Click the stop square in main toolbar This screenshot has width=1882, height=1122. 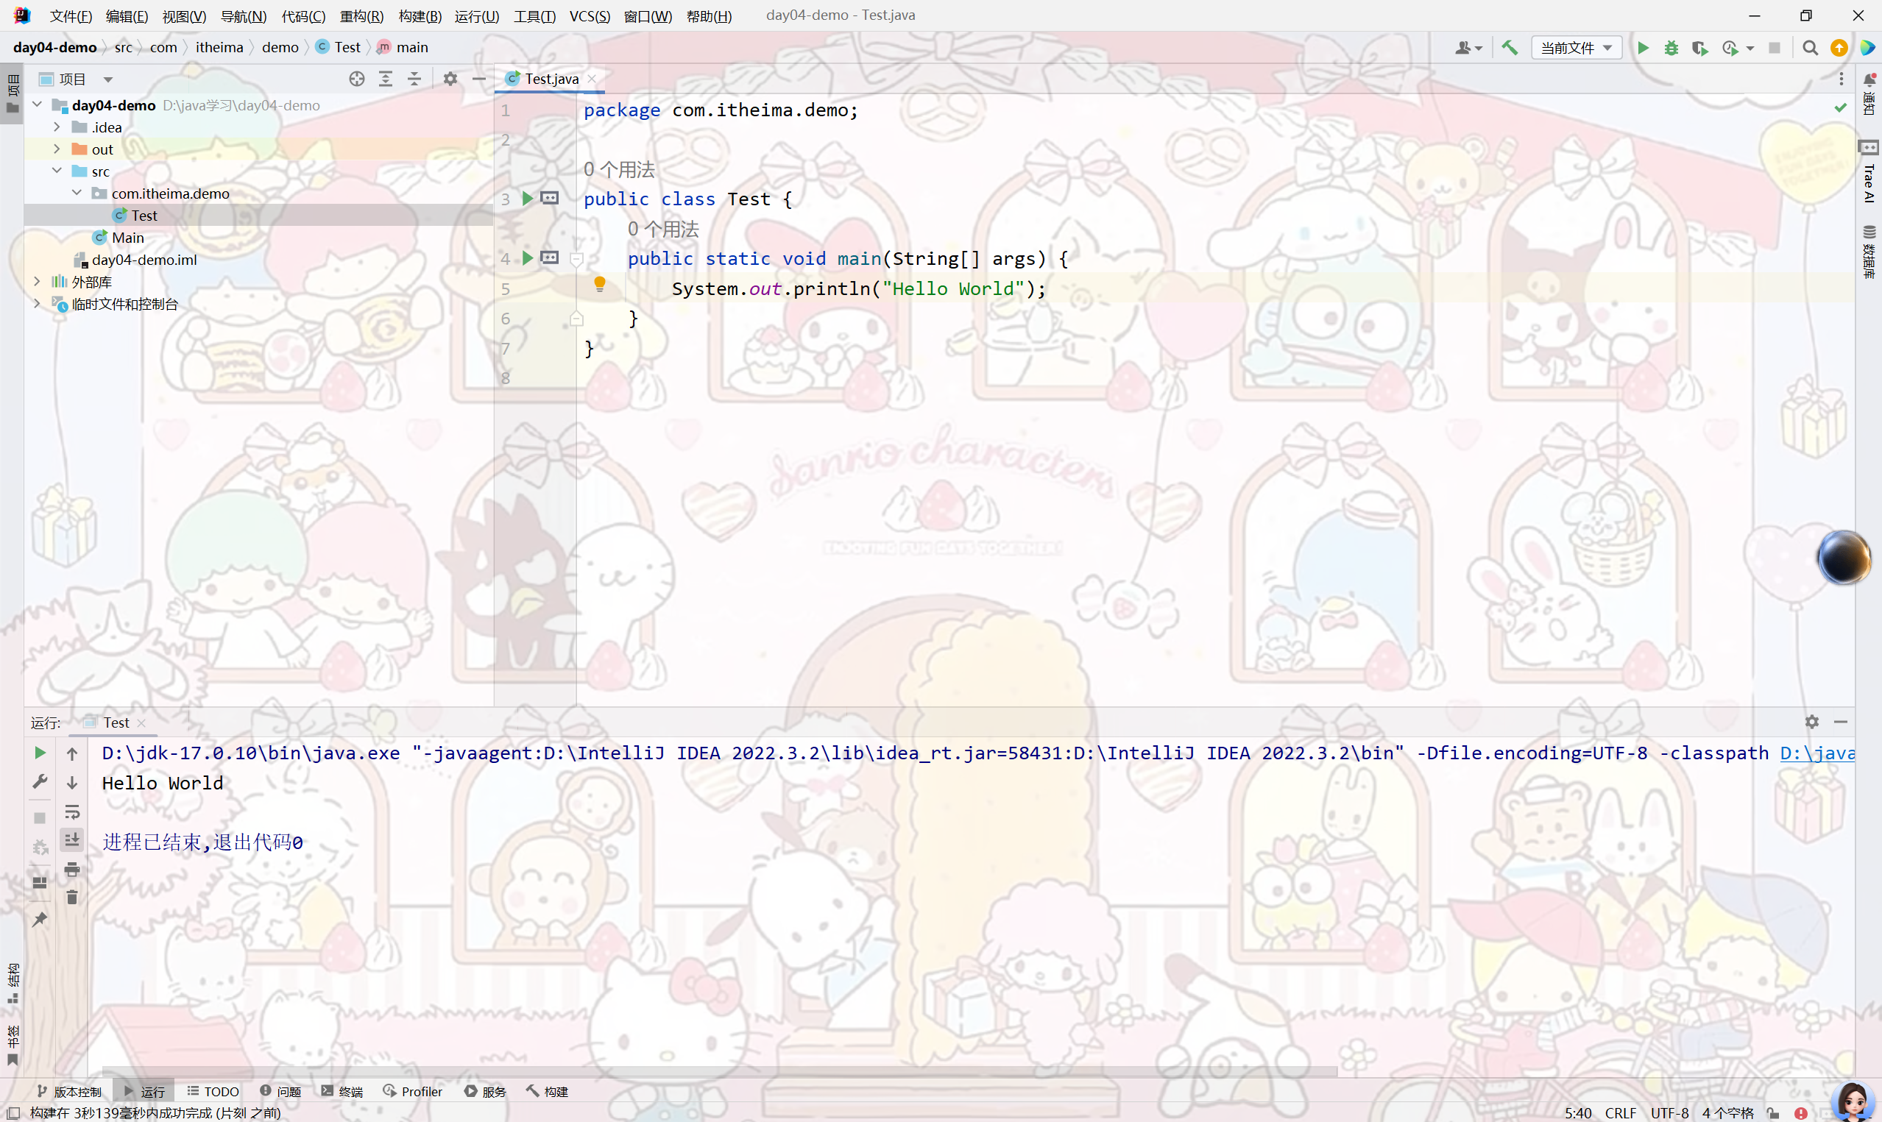(x=1775, y=48)
